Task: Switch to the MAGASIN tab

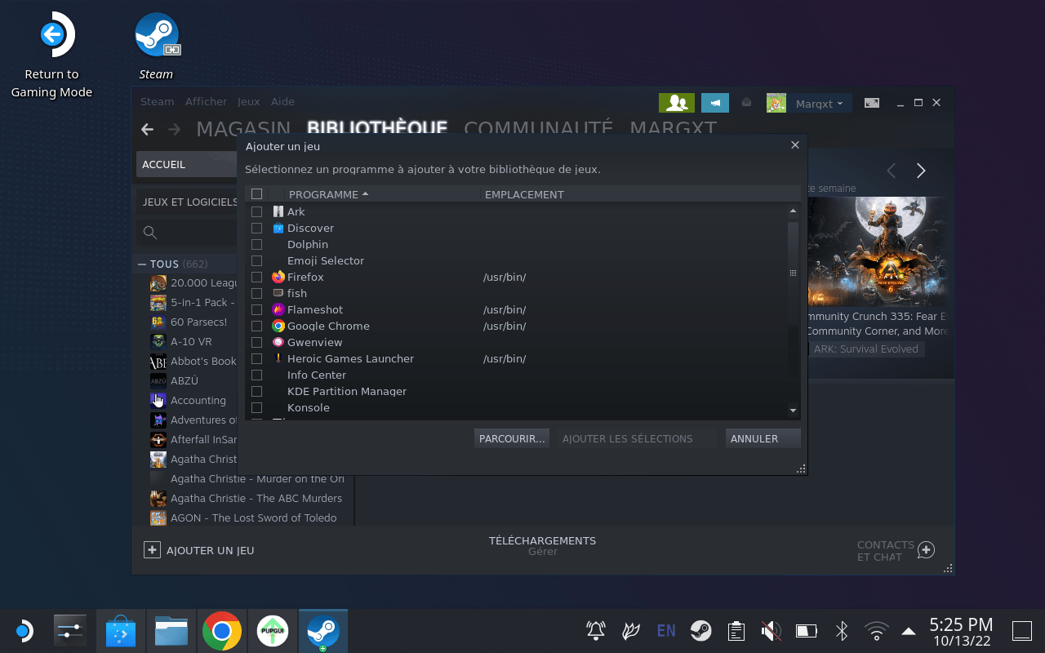Action: (243, 127)
